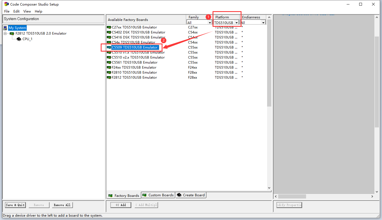Click the C5510 v1.x TDS510USB Emulator board icon

pos(109,52)
